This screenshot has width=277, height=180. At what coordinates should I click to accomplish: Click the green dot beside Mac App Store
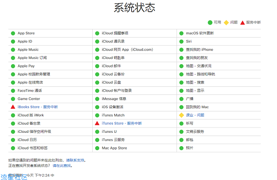click(97, 148)
